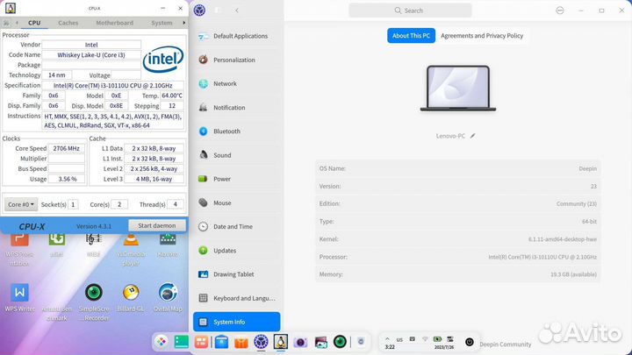Switch to Motherboard tab in CPU-X
The height and width of the screenshot is (355, 632).
tap(115, 23)
